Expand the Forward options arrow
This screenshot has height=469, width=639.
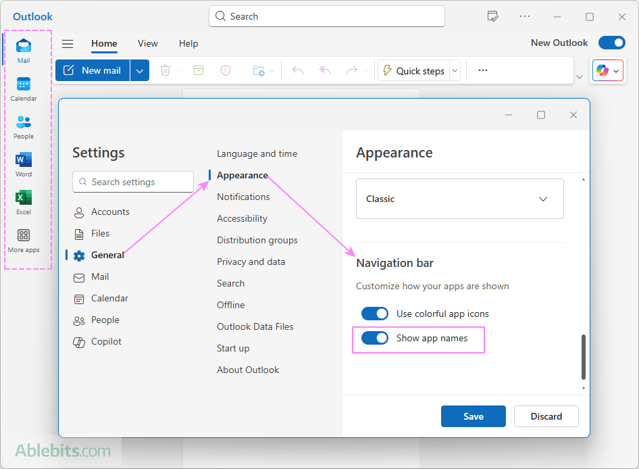365,70
